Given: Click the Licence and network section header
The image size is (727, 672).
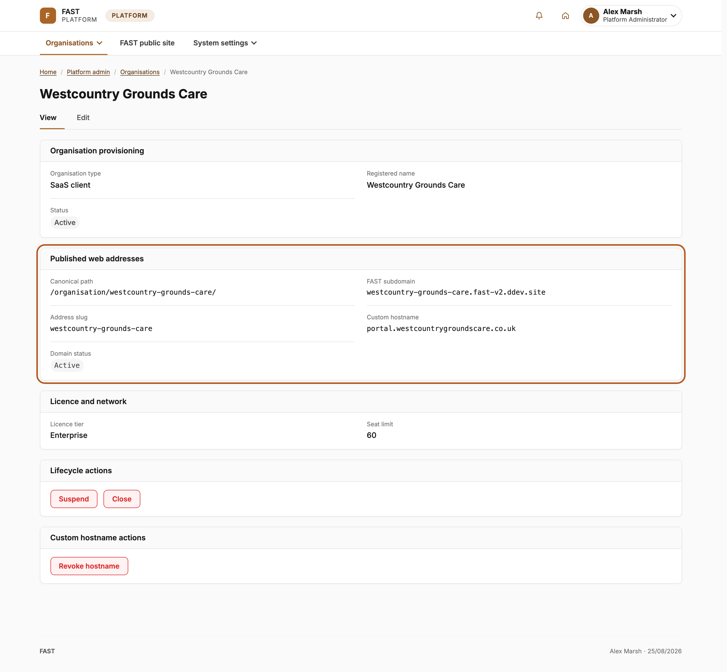Looking at the screenshot, I should click(88, 401).
